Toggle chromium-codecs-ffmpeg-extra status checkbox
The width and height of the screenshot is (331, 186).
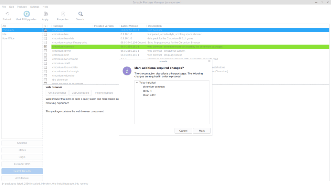tap(45, 43)
